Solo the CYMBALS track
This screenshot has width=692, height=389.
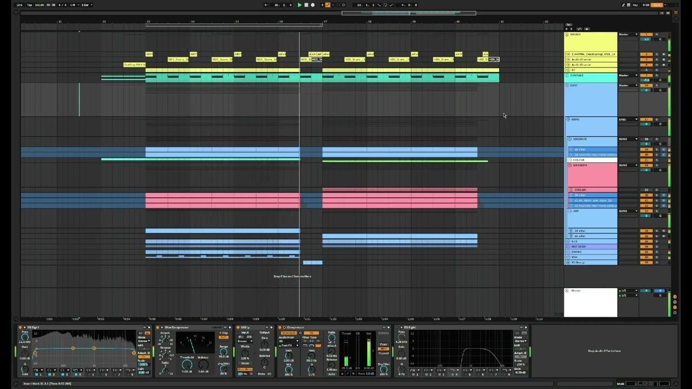(x=657, y=75)
